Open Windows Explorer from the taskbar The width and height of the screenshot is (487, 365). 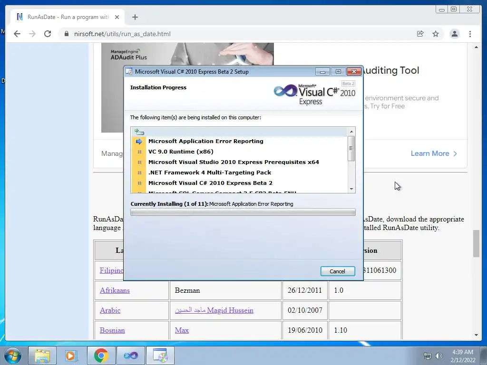(x=42, y=355)
